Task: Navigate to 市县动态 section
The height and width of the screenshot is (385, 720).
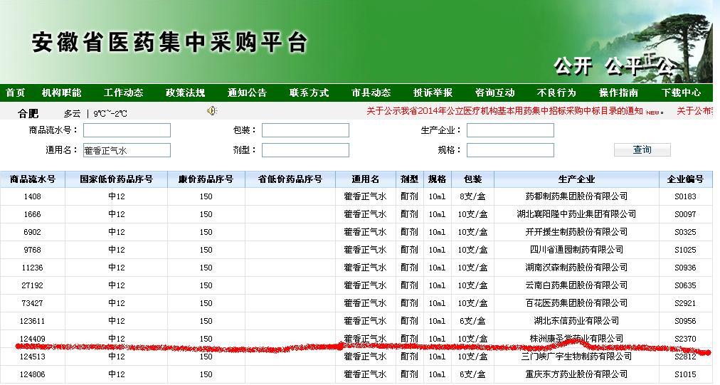Action: (371, 93)
